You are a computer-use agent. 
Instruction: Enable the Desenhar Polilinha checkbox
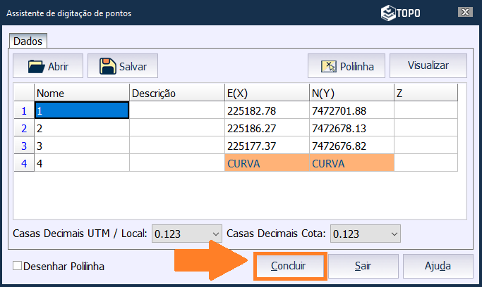18,267
